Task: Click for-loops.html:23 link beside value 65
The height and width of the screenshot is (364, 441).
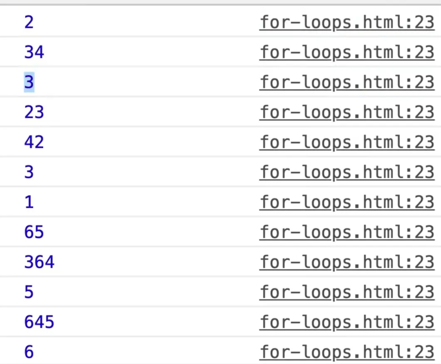Action: (347, 232)
